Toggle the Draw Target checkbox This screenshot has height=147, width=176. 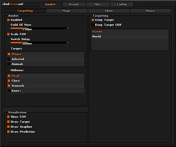pyautogui.click(x=8, y=122)
